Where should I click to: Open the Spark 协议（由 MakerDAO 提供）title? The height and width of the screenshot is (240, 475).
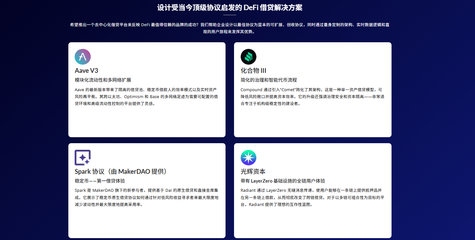[x=121, y=172]
